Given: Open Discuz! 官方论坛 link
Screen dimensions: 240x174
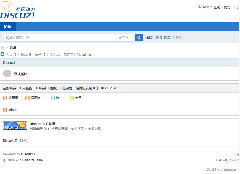Looking at the screenshot, I should pyautogui.click(x=42, y=124).
